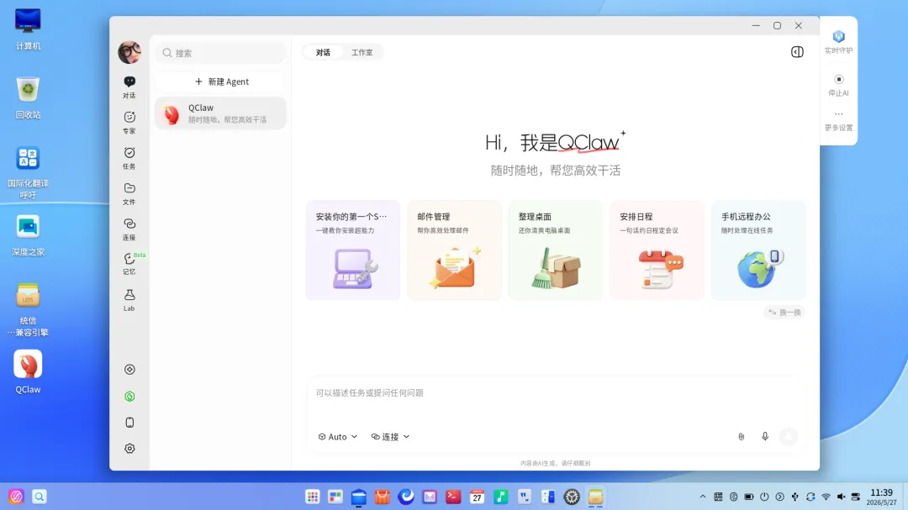Switch to the 工作室 tab
The width and height of the screenshot is (908, 510).
point(362,52)
